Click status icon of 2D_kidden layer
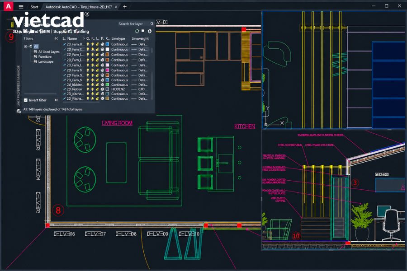This screenshot has width=407, height=271. [x=64, y=89]
